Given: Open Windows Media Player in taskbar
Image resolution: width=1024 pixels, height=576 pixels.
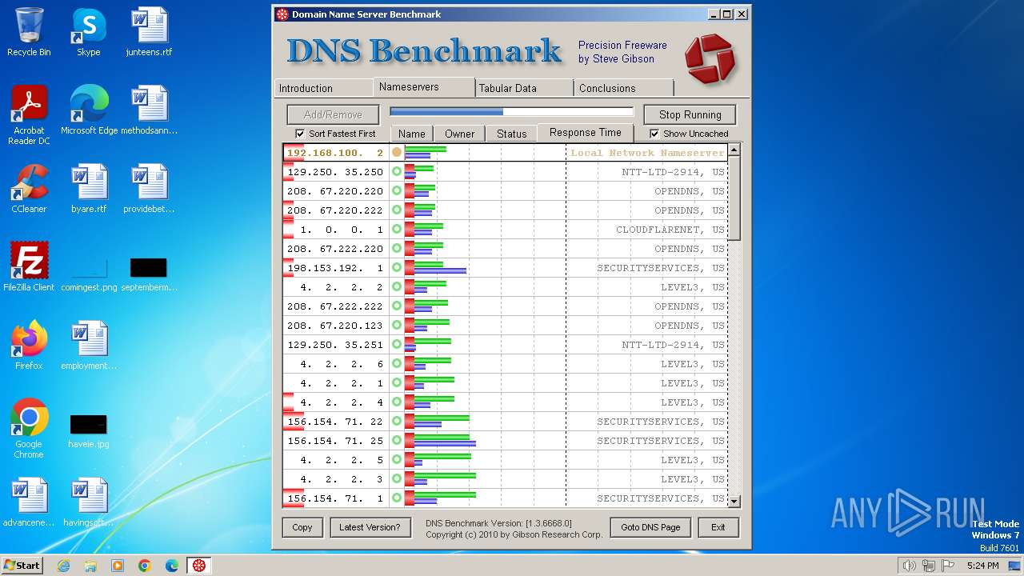Looking at the screenshot, I should point(118,566).
